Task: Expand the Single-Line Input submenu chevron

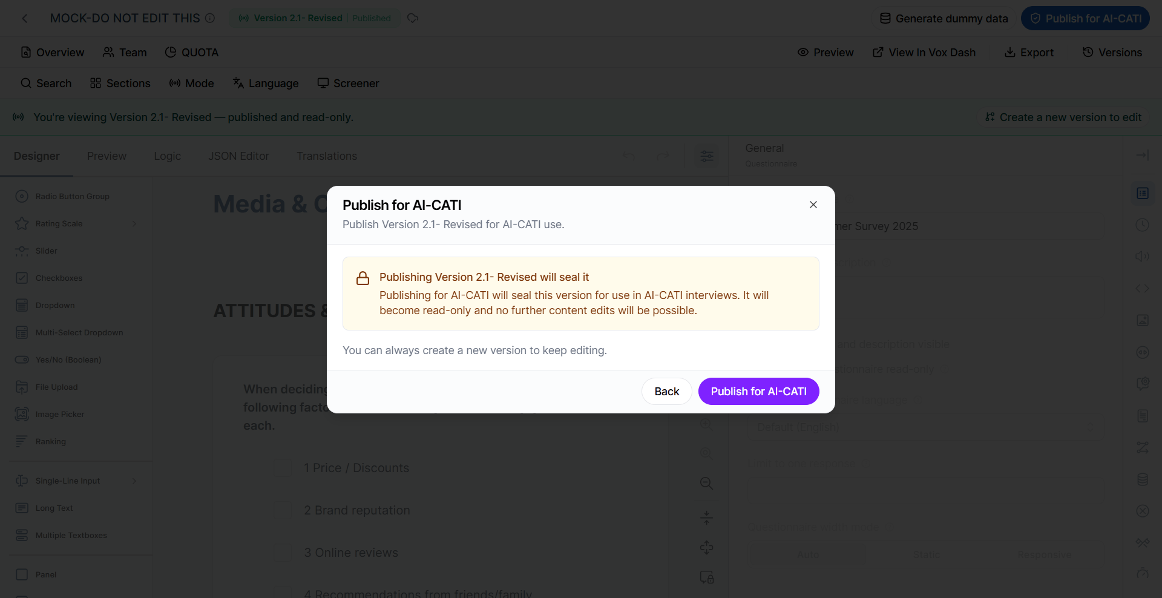Action: [x=134, y=481]
